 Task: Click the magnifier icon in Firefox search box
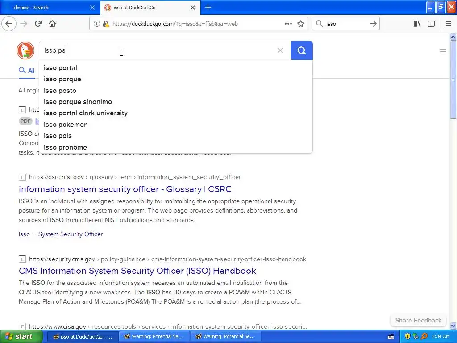(320, 24)
